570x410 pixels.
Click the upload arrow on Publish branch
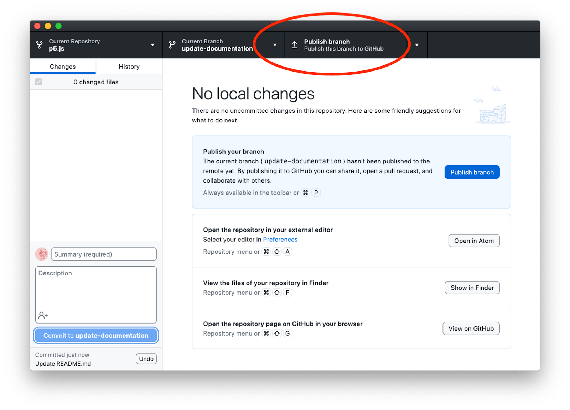tap(294, 44)
